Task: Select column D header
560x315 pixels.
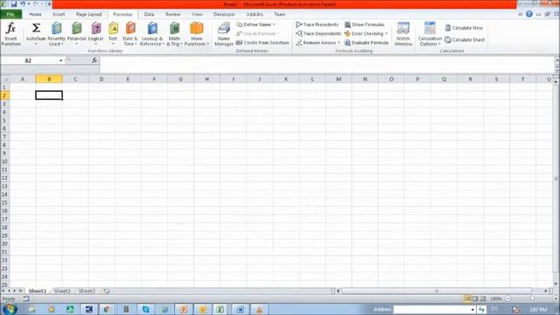Action: tap(101, 79)
